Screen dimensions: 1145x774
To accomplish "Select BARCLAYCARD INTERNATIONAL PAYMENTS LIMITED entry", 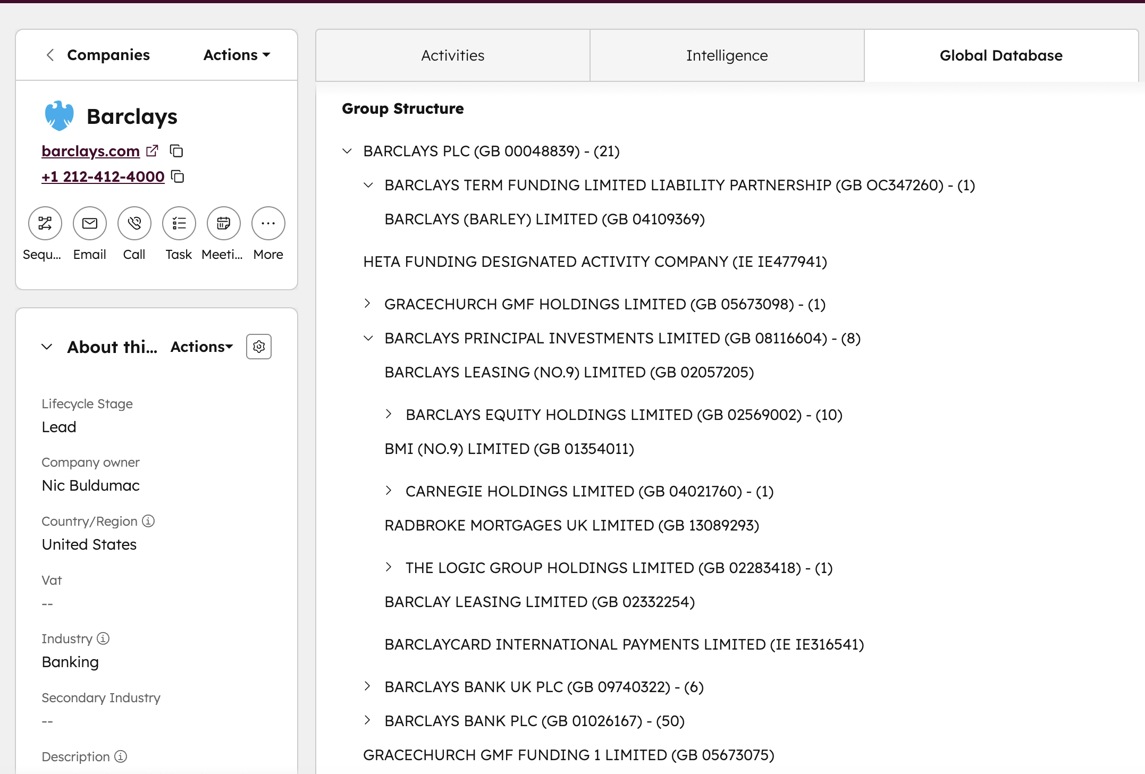I will click(x=625, y=644).
